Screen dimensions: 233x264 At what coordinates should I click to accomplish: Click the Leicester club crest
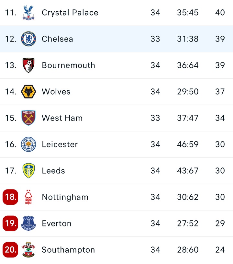(x=28, y=144)
